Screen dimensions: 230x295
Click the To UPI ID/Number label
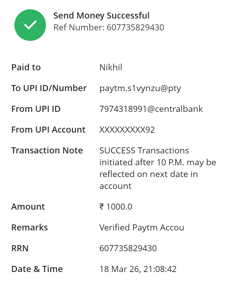click(x=49, y=88)
